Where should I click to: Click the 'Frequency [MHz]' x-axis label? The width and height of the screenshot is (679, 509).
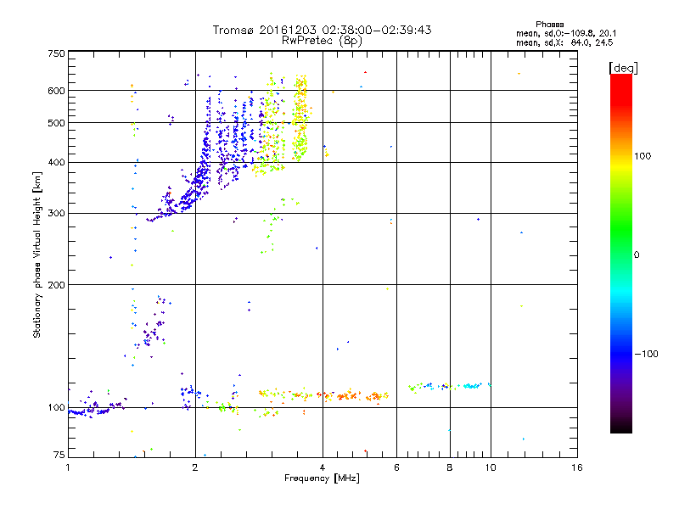pos(322,478)
